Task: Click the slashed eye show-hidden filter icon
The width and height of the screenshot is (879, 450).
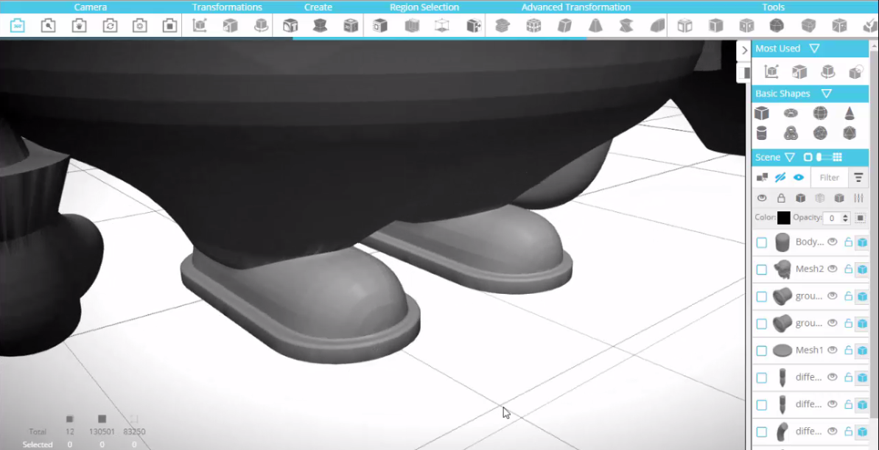Action: pos(780,177)
